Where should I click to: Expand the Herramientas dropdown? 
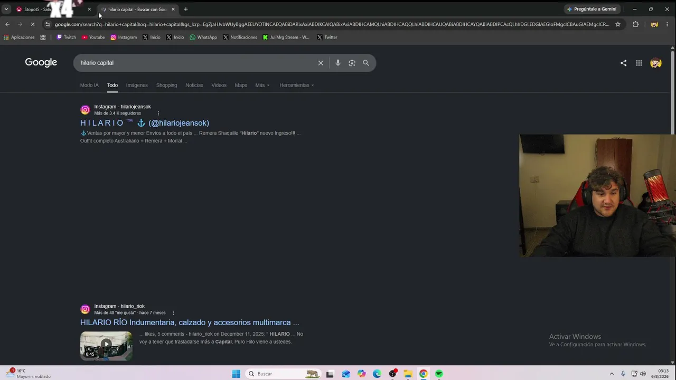tap(297, 85)
